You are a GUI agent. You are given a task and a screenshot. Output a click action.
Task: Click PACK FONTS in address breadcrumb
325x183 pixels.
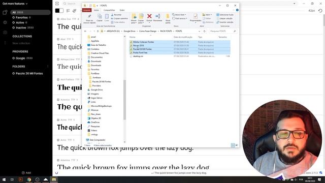tap(166, 31)
